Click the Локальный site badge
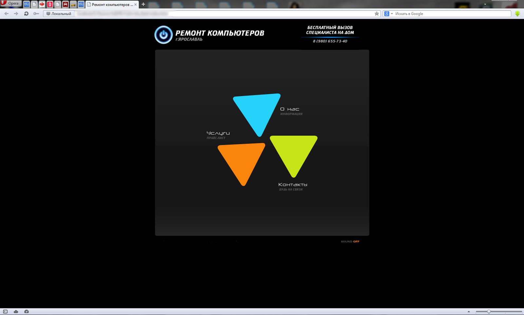This screenshot has width=524, height=315. click(x=59, y=14)
